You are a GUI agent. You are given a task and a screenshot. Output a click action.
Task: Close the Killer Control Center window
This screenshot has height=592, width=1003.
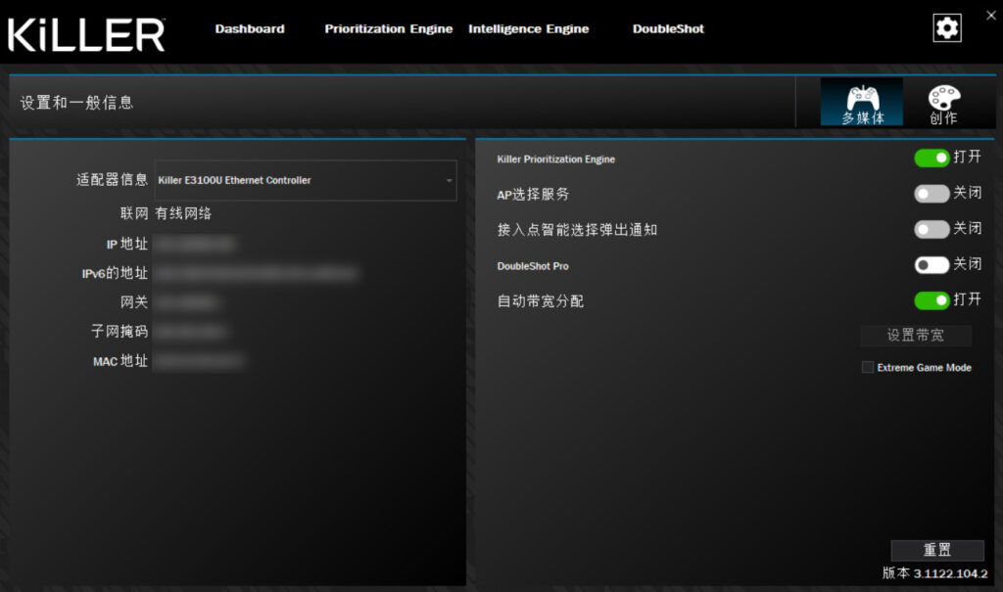990,15
